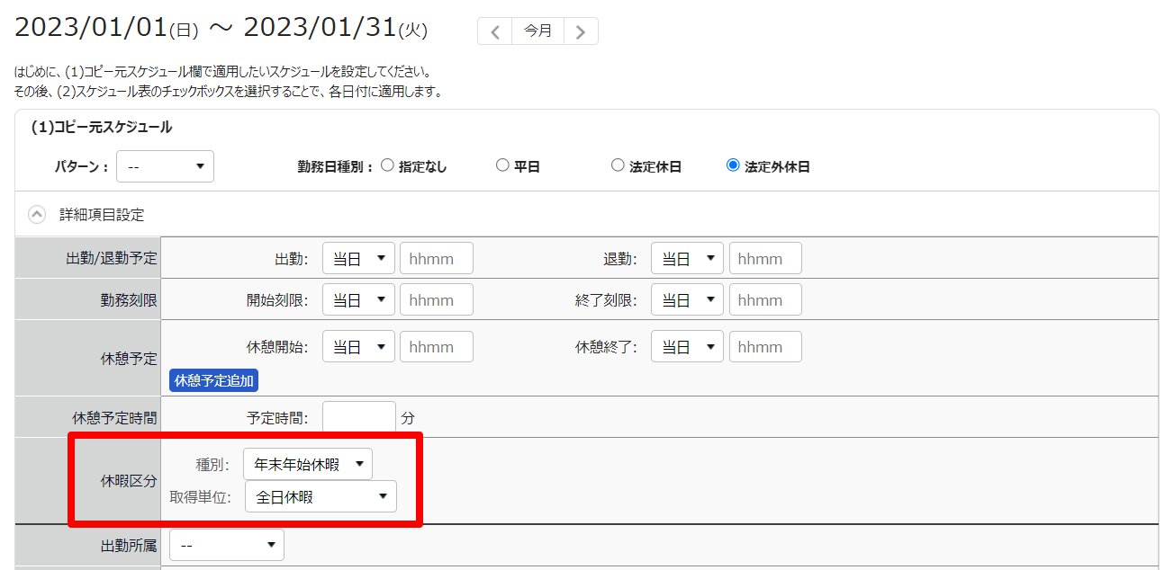Click the 退勤 hhmm time field
Screen dimensions: 1174x570
click(765, 259)
